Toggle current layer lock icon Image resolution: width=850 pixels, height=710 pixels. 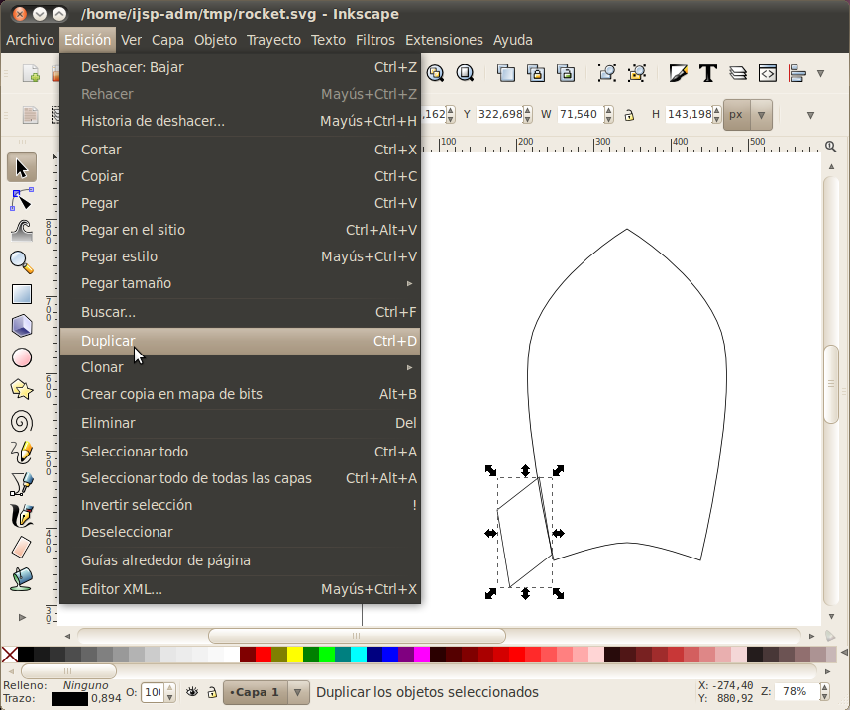(212, 692)
